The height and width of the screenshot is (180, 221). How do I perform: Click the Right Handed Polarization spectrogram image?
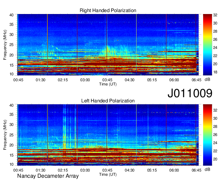pyautogui.click(x=108, y=45)
